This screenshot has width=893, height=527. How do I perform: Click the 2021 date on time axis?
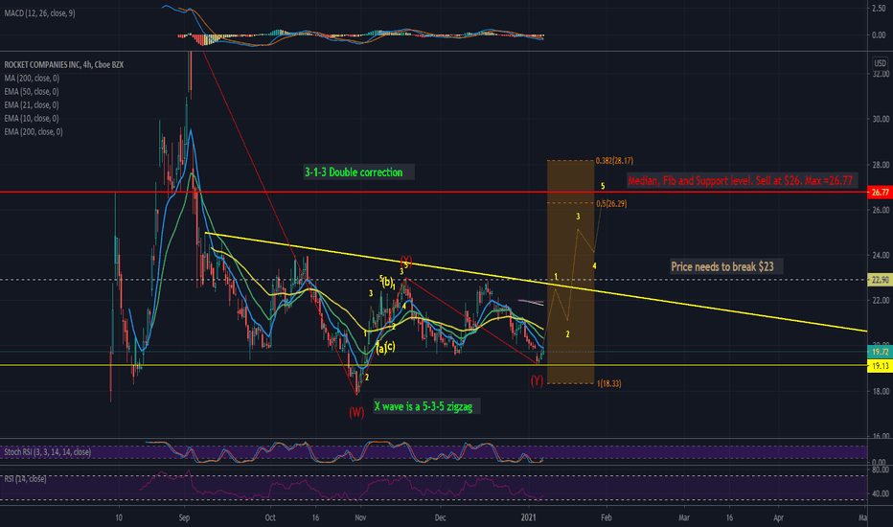(x=529, y=517)
